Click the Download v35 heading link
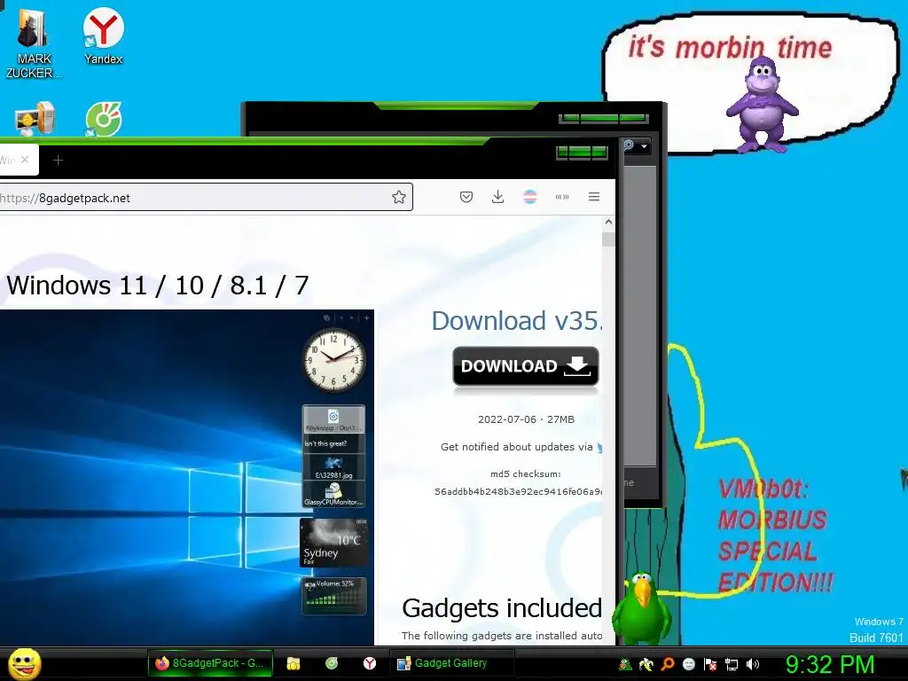This screenshot has width=908, height=681. [517, 321]
